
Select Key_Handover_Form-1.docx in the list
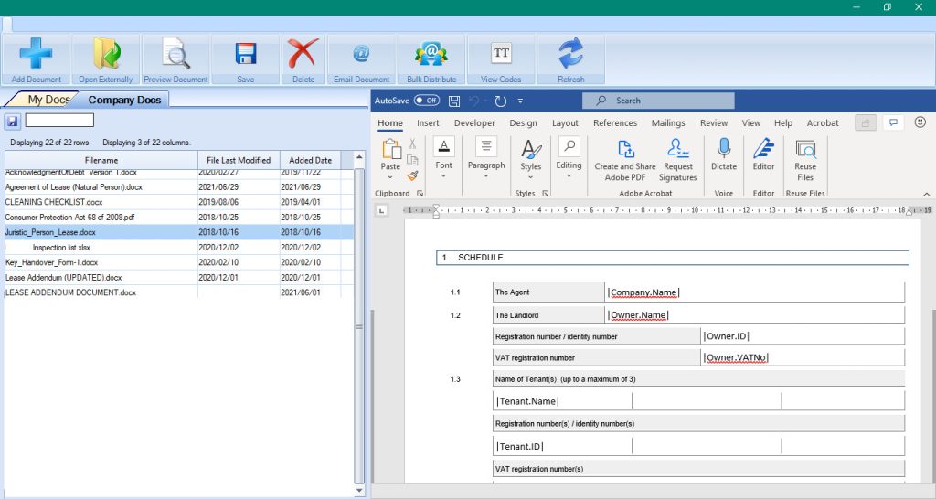pos(51,262)
